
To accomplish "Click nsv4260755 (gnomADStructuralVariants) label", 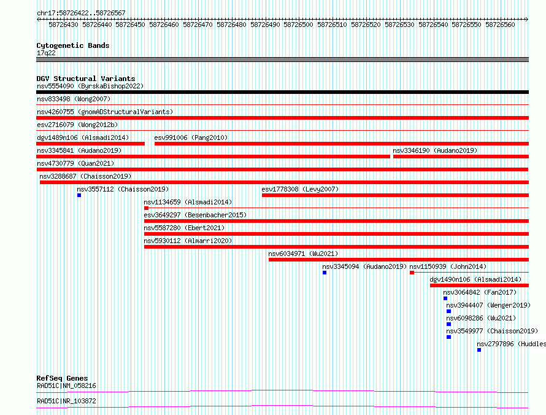I will [105, 112].
